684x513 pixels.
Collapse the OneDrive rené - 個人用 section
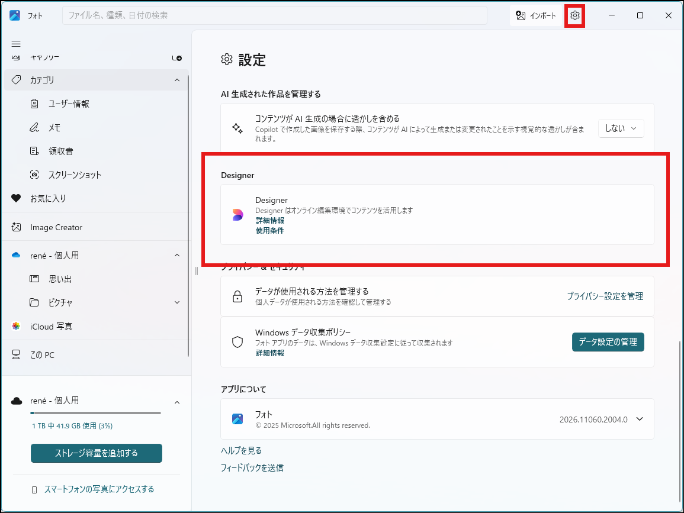[x=177, y=256]
